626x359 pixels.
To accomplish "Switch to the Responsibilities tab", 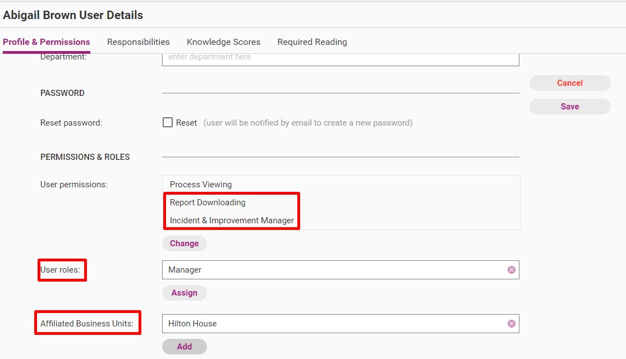I will [138, 42].
